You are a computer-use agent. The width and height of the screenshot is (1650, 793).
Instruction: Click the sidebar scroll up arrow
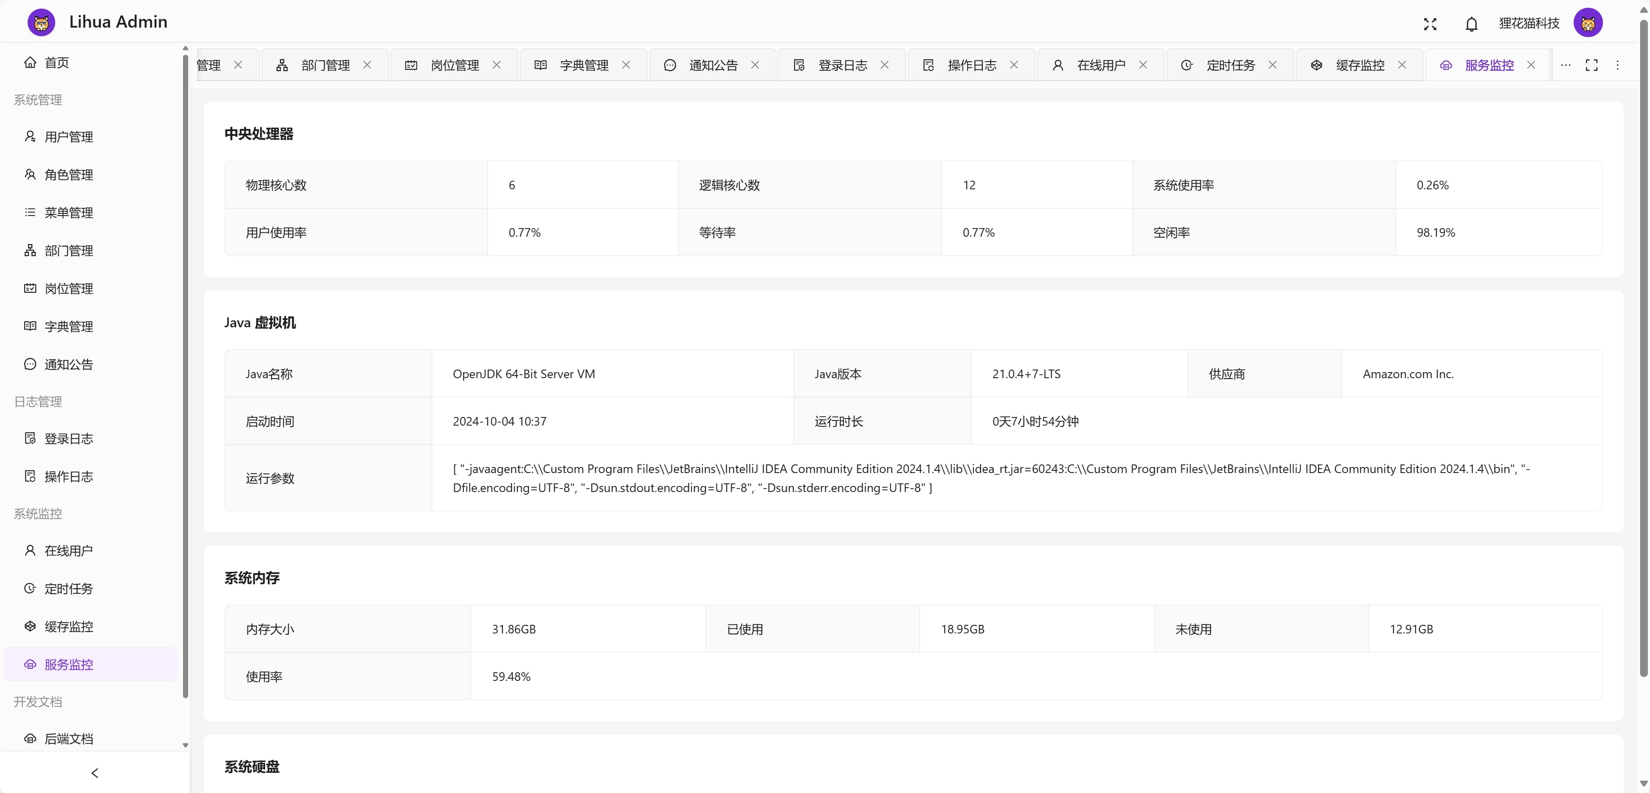186,48
